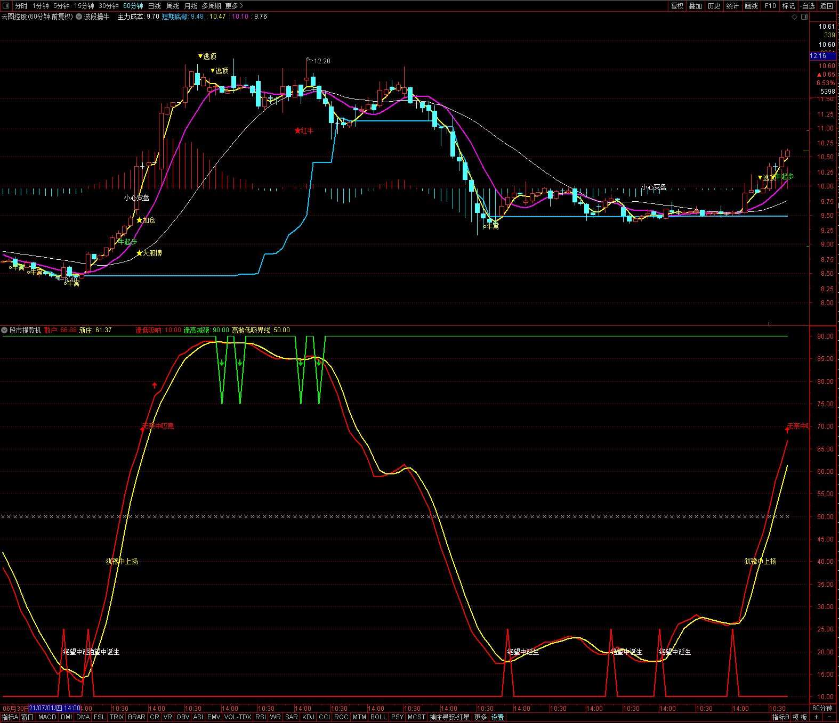
Task: Expand the 波段擒牛 indicator dropdown arrow
Action: [x=79, y=17]
